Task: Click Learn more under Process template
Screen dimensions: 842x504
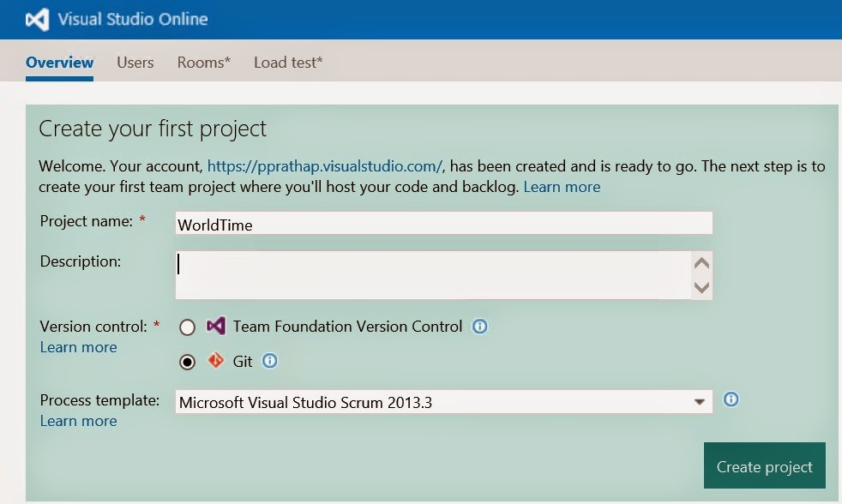Action: [x=78, y=421]
